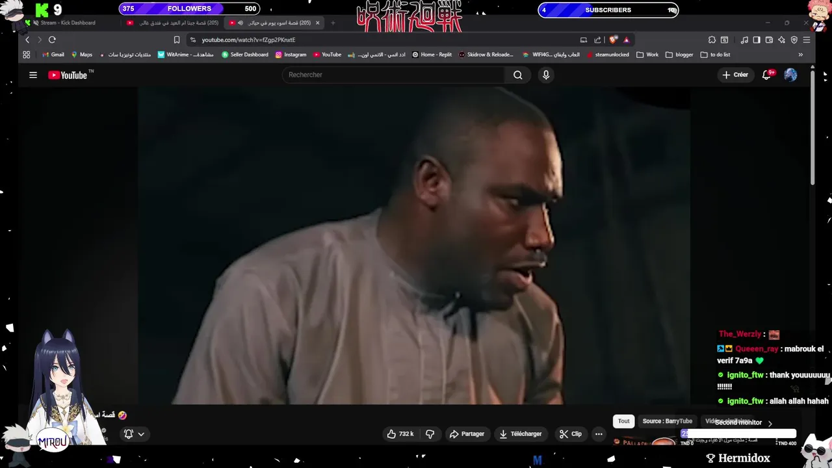Open a new browser tab with plus

point(333,23)
